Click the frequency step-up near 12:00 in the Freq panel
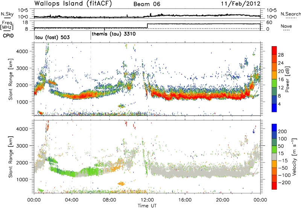The width and height of the screenshot is (301, 208). [147, 26]
